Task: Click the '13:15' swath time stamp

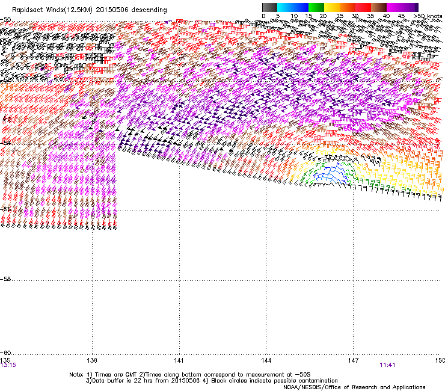Action: point(8,365)
